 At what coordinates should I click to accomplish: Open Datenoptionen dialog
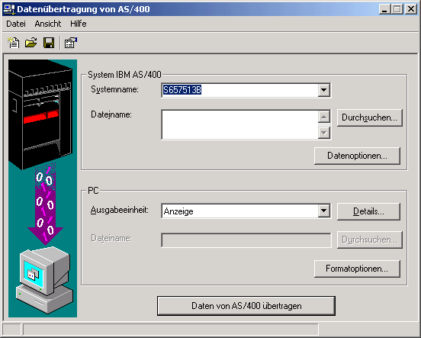pos(357,156)
